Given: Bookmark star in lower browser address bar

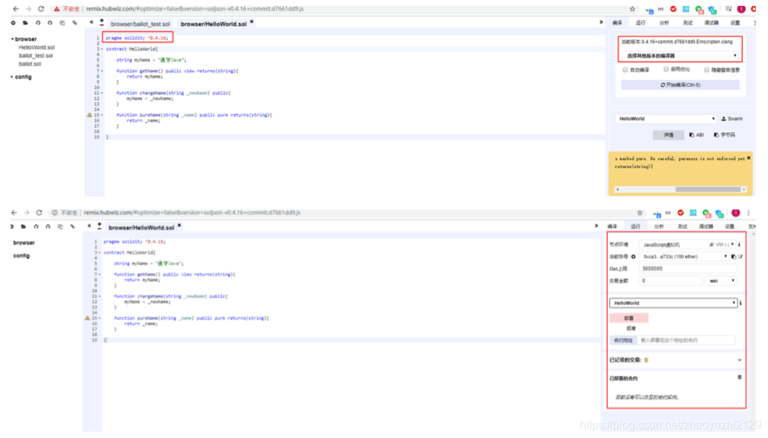Looking at the screenshot, I should tap(640, 213).
